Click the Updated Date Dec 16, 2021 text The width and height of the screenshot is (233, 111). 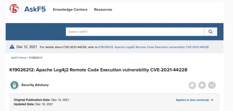click(x=34, y=104)
